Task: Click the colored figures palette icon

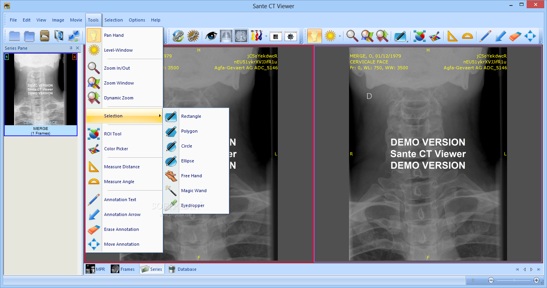Action: pos(256,36)
